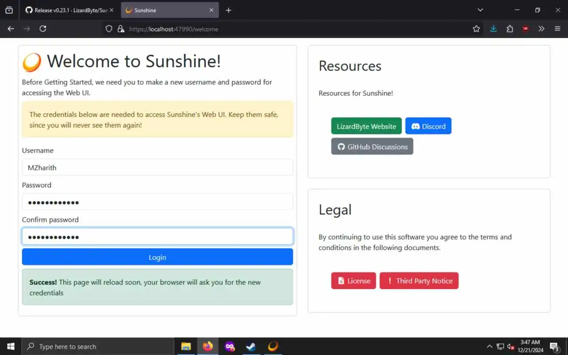Click the Type here to search box
568x355 pixels.
coord(98,347)
